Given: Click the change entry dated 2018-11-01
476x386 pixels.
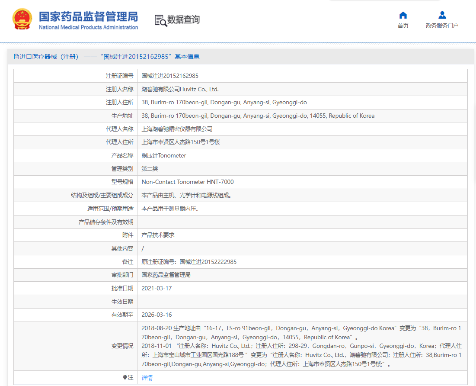Looking at the screenshot, I should point(301,355).
